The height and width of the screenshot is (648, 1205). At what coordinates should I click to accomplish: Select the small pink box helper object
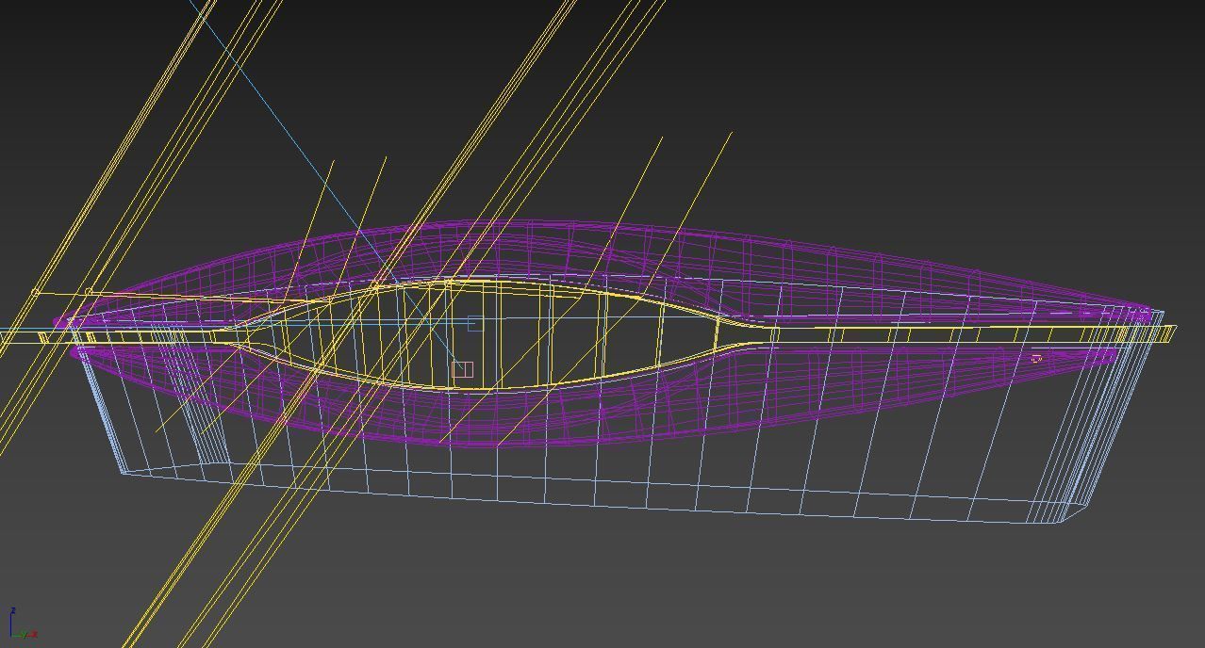[x=462, y=370]
